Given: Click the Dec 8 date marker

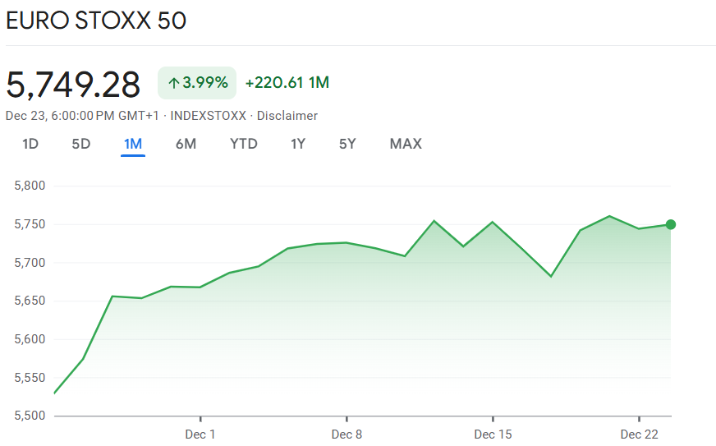Looking at the screenshot, I should click(x=347, y=434).
